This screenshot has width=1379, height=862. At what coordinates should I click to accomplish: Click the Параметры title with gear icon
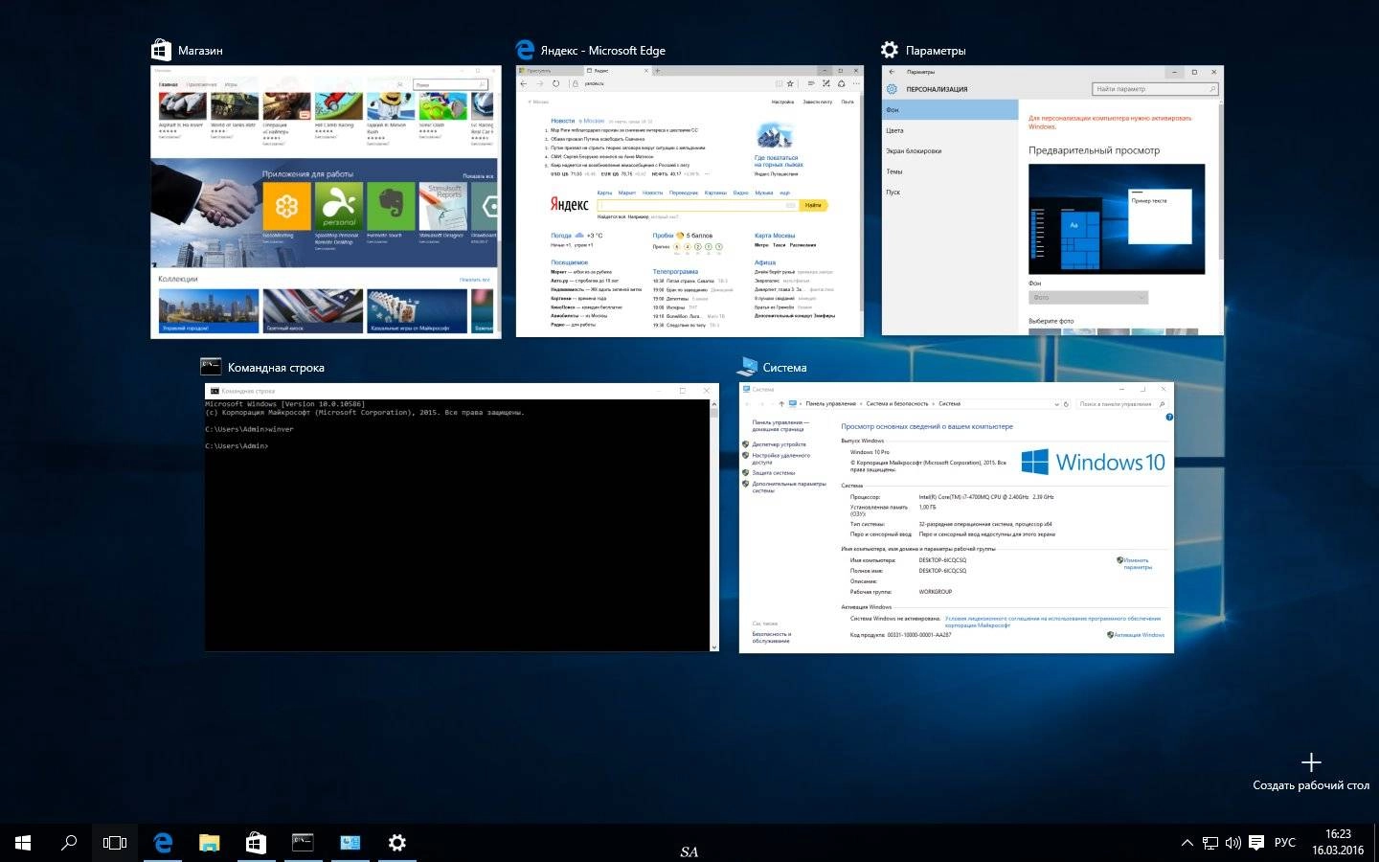point(923,50)
